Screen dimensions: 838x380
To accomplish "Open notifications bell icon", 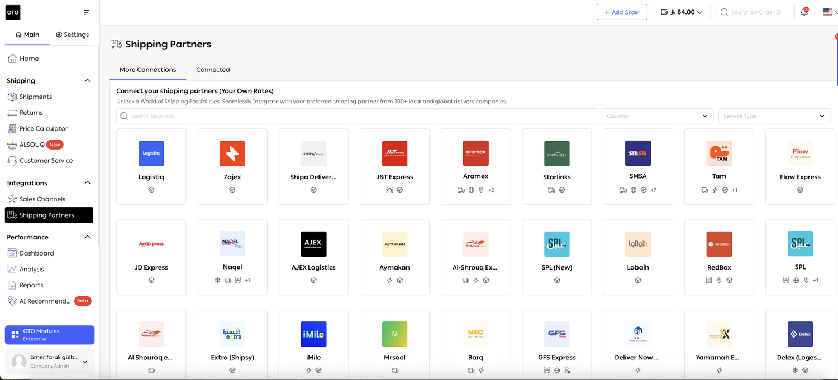I will click(804, 12).
